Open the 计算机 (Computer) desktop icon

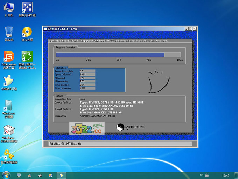pos(9,8)
